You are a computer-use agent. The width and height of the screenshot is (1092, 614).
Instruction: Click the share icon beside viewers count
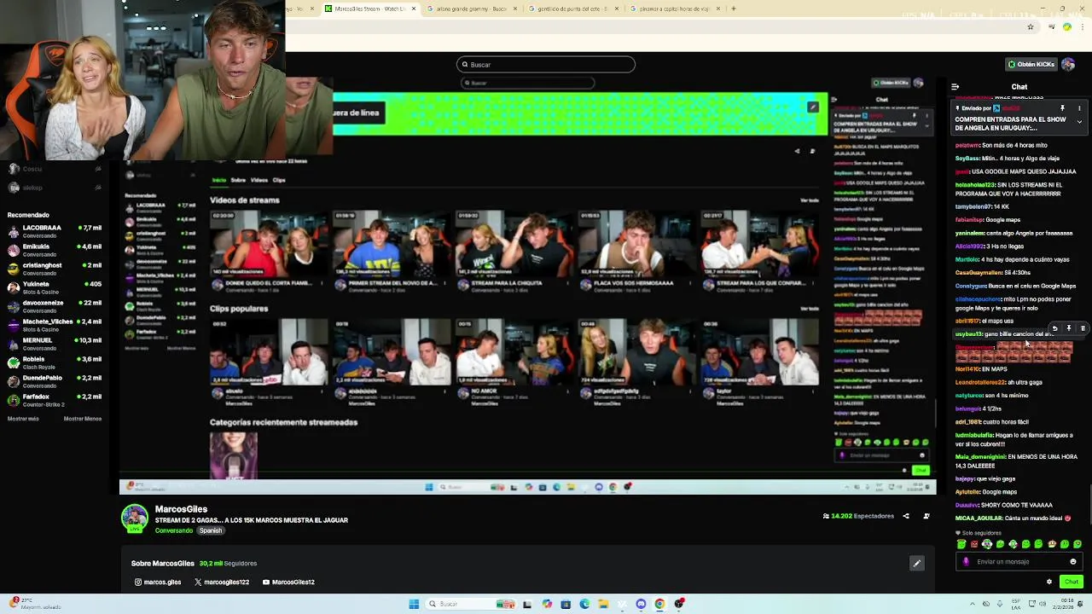[x=906, y=516]
